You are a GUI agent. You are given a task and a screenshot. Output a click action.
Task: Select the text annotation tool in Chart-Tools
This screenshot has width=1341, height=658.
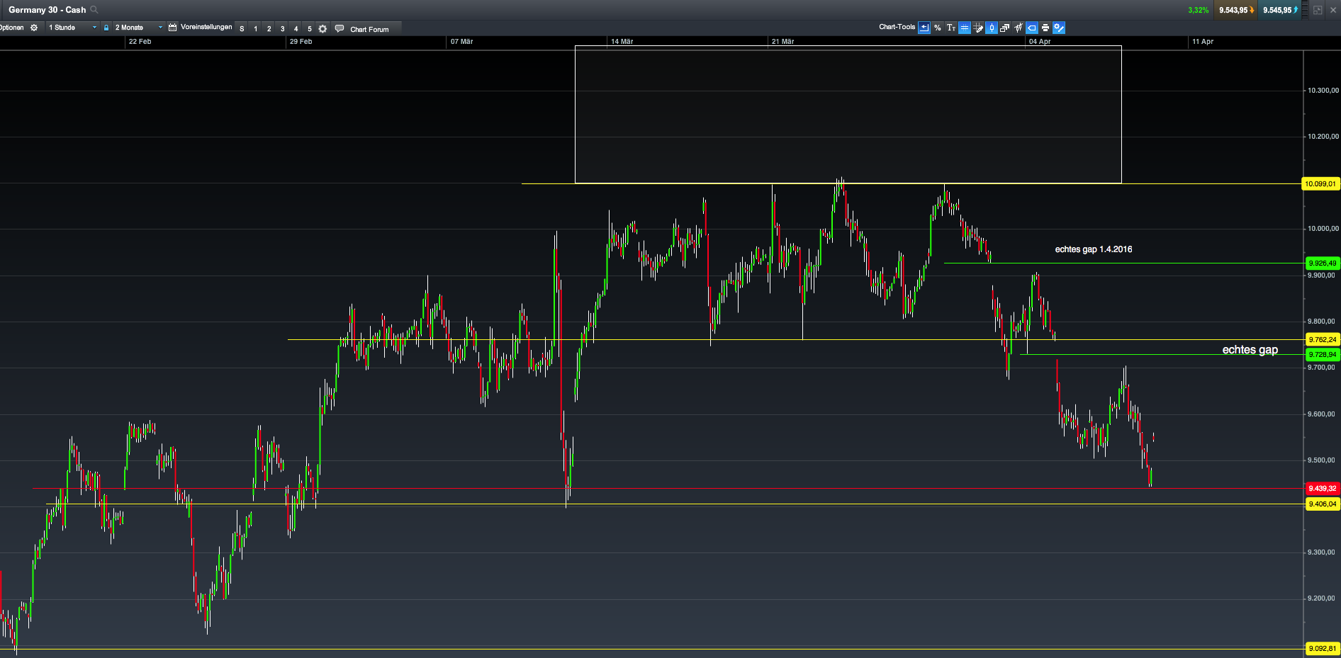(951, 28)
